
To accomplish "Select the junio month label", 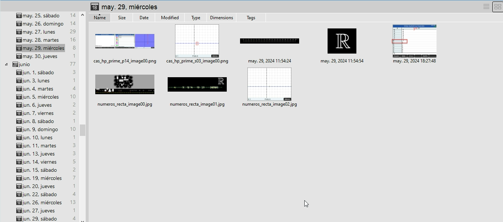I will 24,64.
